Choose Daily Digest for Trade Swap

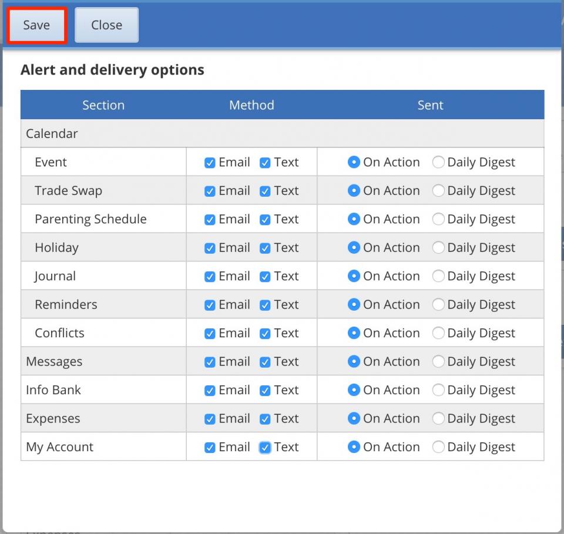click(x=438, y=190)
